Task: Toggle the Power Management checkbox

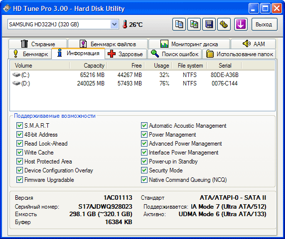Action: [x=144, y=135]
